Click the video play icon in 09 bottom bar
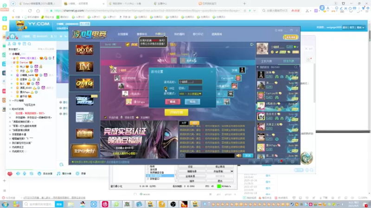This screenshot has height=208, width=371. point(267,162)
